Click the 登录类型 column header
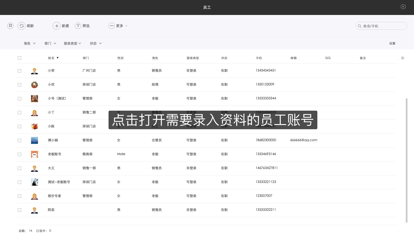 point(193,58)
